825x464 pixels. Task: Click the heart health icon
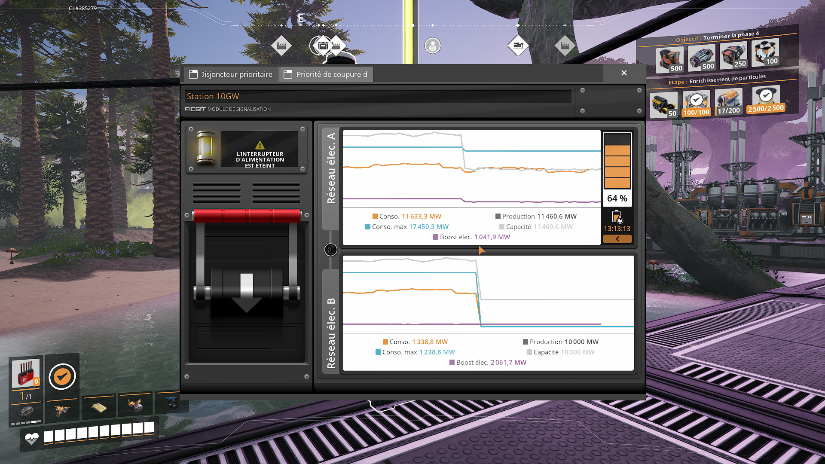coord(31,439)
